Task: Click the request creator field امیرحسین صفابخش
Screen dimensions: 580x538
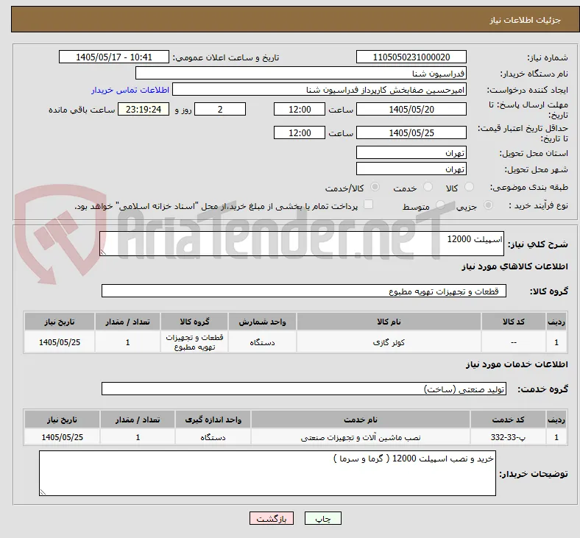Action: click(319, 90)
